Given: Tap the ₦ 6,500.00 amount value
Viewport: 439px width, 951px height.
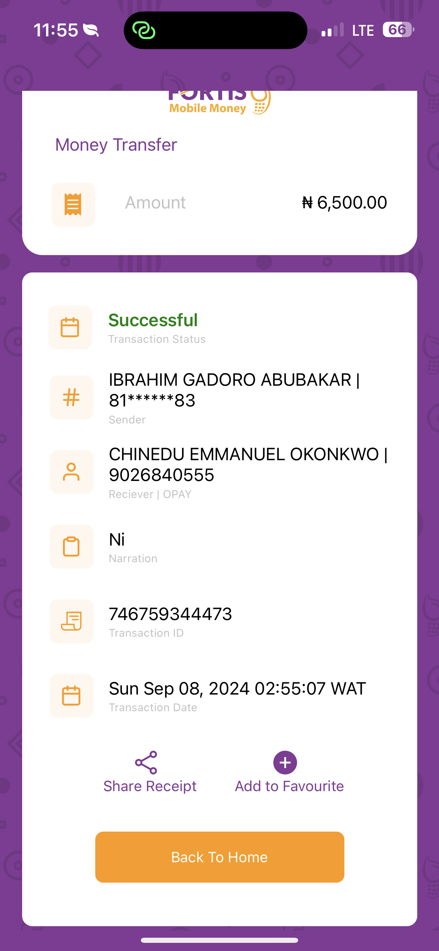Looking at the screenshot, I should pos(344,202).
